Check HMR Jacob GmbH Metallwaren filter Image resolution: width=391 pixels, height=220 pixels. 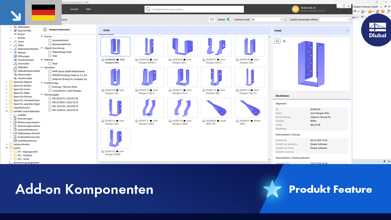(50, 71)
